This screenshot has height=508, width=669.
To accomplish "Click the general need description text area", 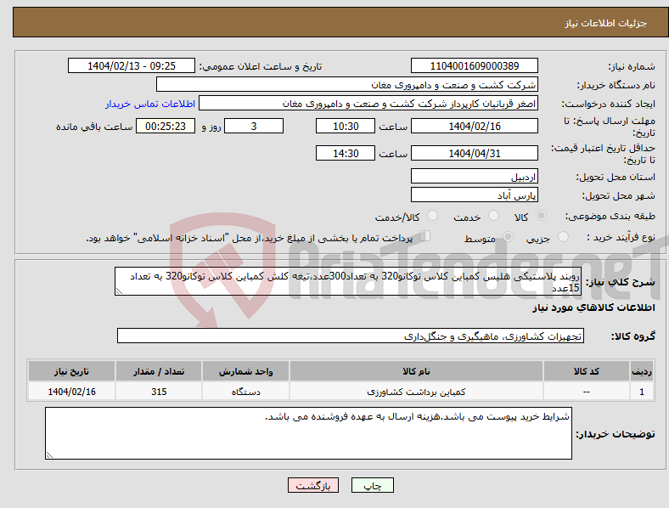I will click(x=348, y=281).
